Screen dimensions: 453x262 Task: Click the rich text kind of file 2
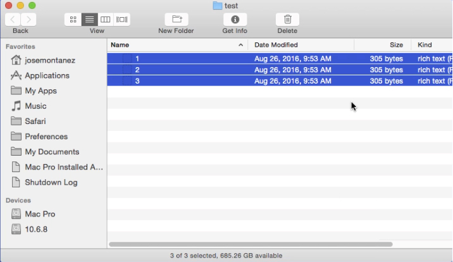click(435, 70)
